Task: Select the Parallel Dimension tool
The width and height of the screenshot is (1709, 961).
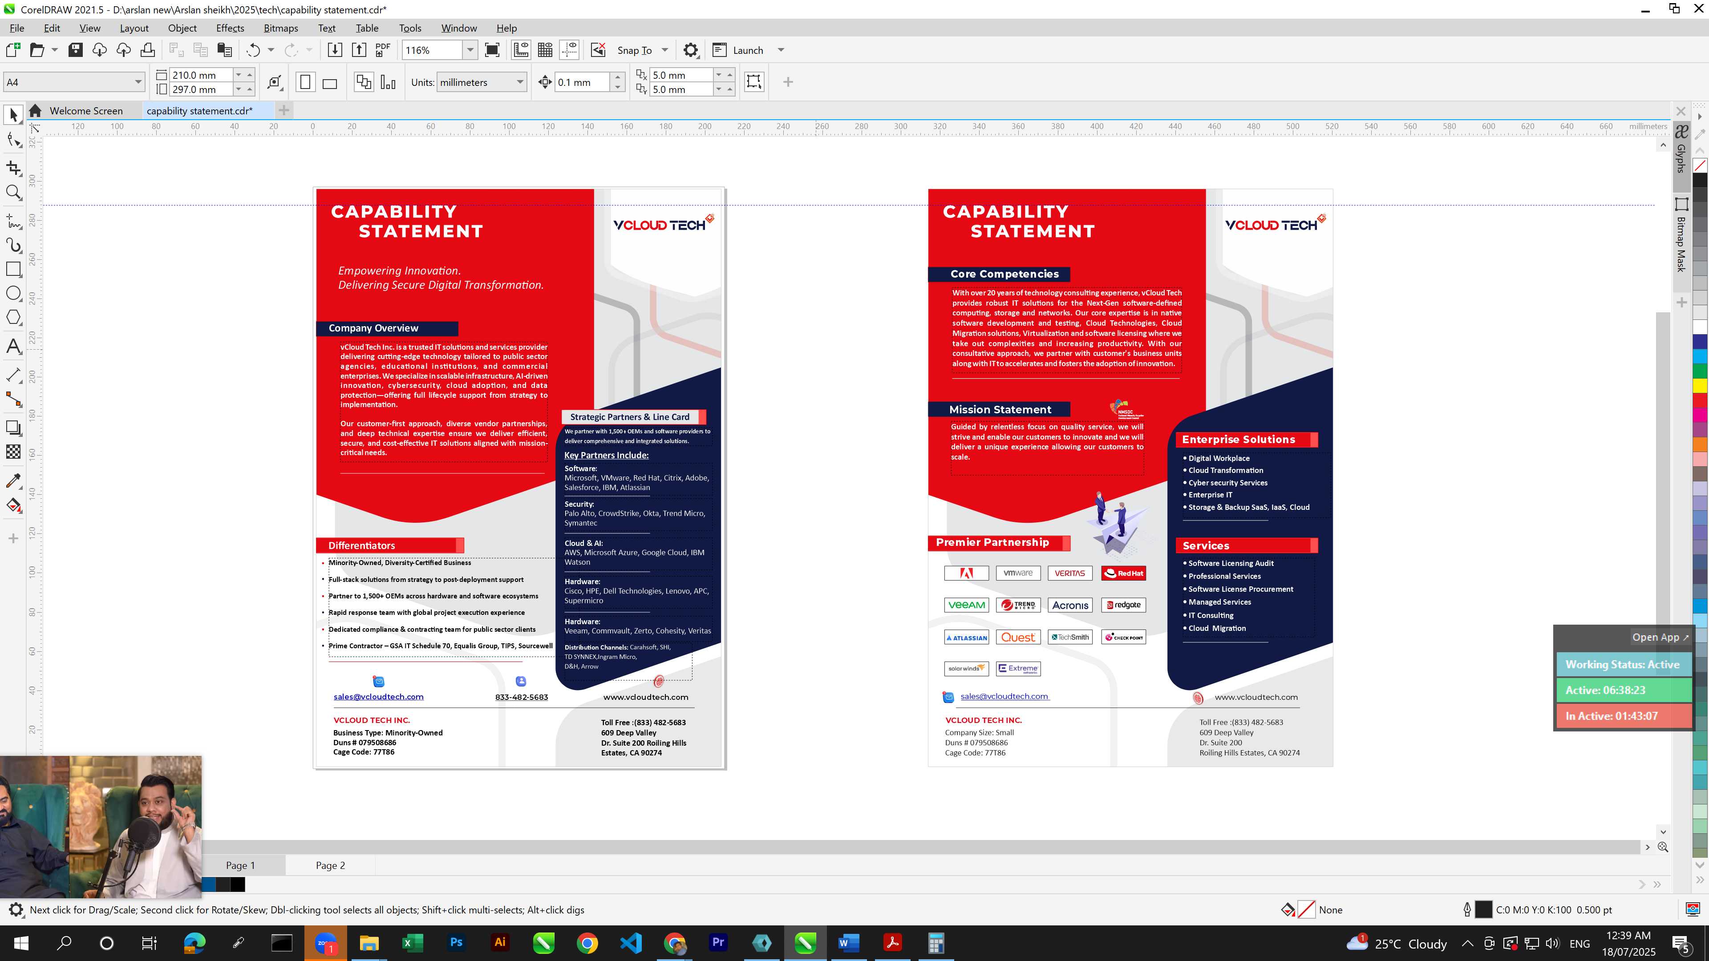Action: (13, 375)
